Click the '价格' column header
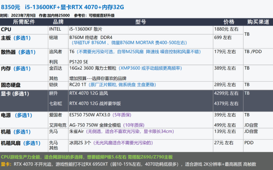 [x=229, y=22]
